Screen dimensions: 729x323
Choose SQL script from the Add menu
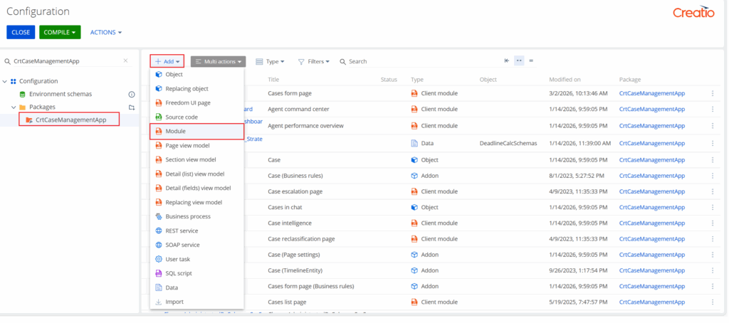pyautogui.click(x=178, y=273)
